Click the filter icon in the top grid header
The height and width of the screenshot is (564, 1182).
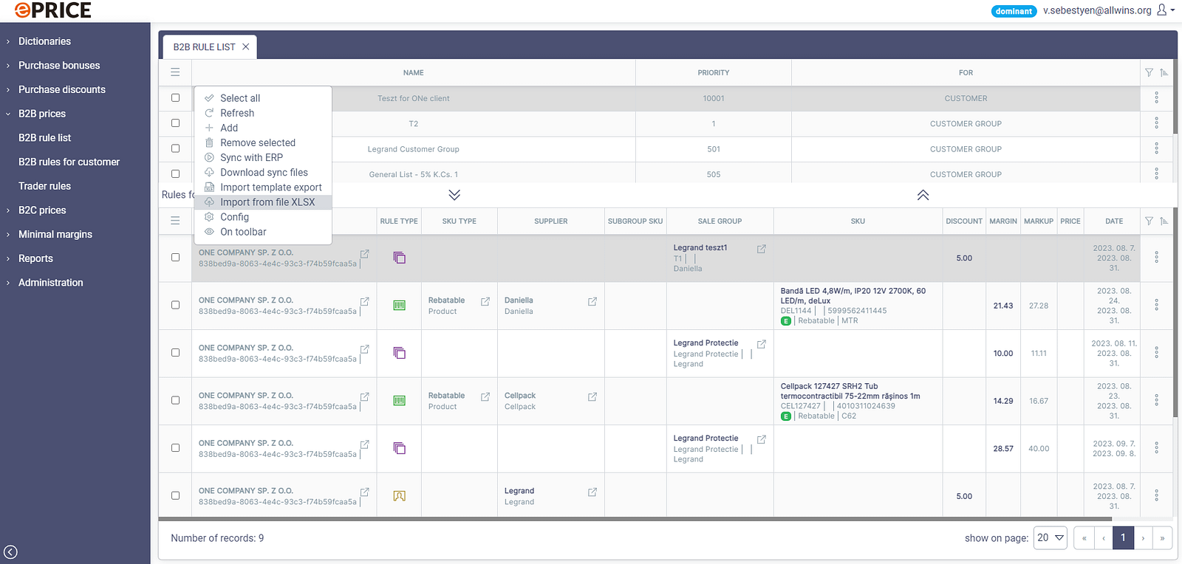click(x=1149, y=72)
